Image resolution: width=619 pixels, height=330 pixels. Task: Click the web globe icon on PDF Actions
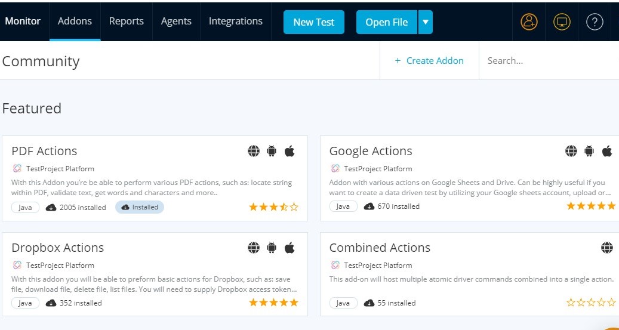pos(254,151)
